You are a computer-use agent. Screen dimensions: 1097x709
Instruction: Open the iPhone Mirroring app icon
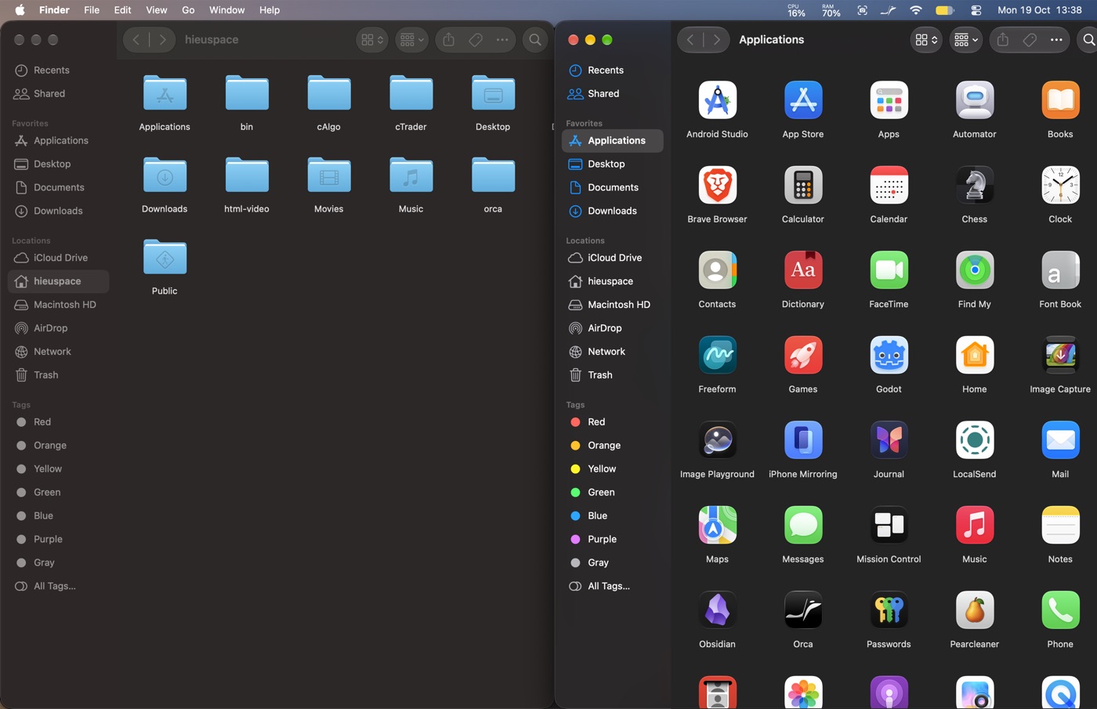803,440
